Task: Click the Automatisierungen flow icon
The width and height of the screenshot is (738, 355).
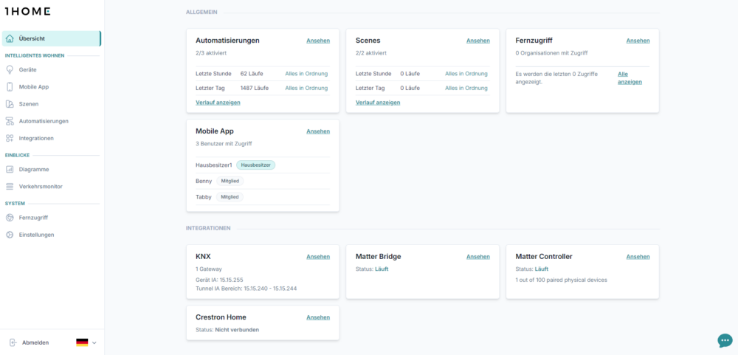Action: pos(10,121)
